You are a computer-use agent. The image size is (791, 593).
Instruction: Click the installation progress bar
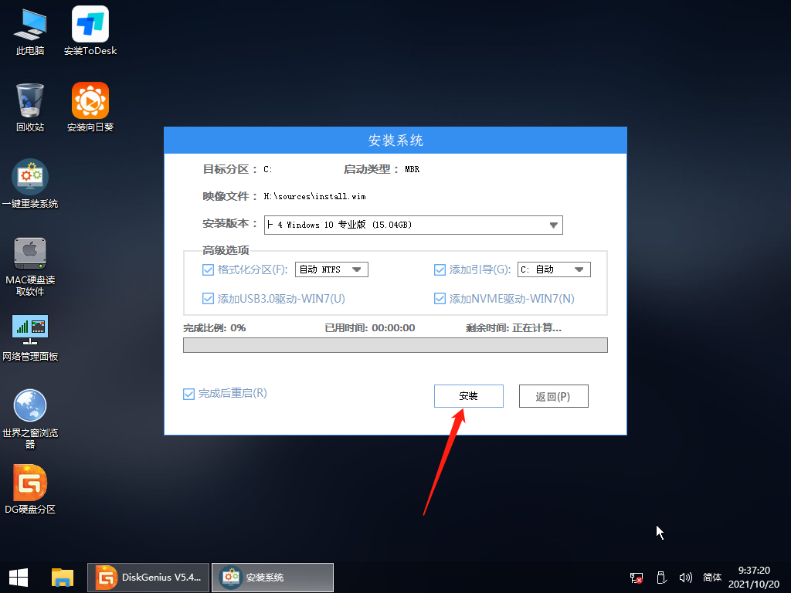(x=394, y=344)
